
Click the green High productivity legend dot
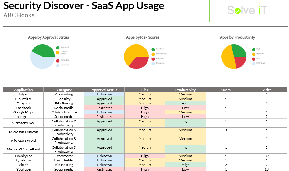pyautogui.click(x=254, y=50)
